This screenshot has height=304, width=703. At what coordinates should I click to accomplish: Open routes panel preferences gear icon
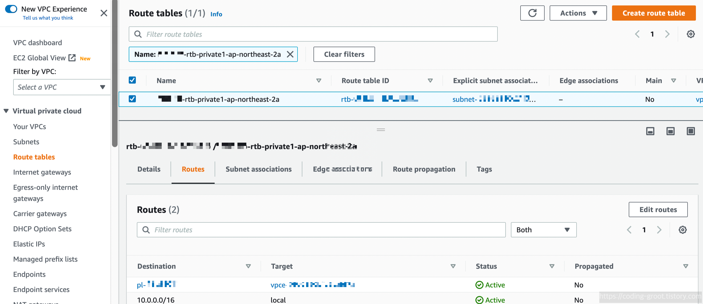tap(682, 230)
